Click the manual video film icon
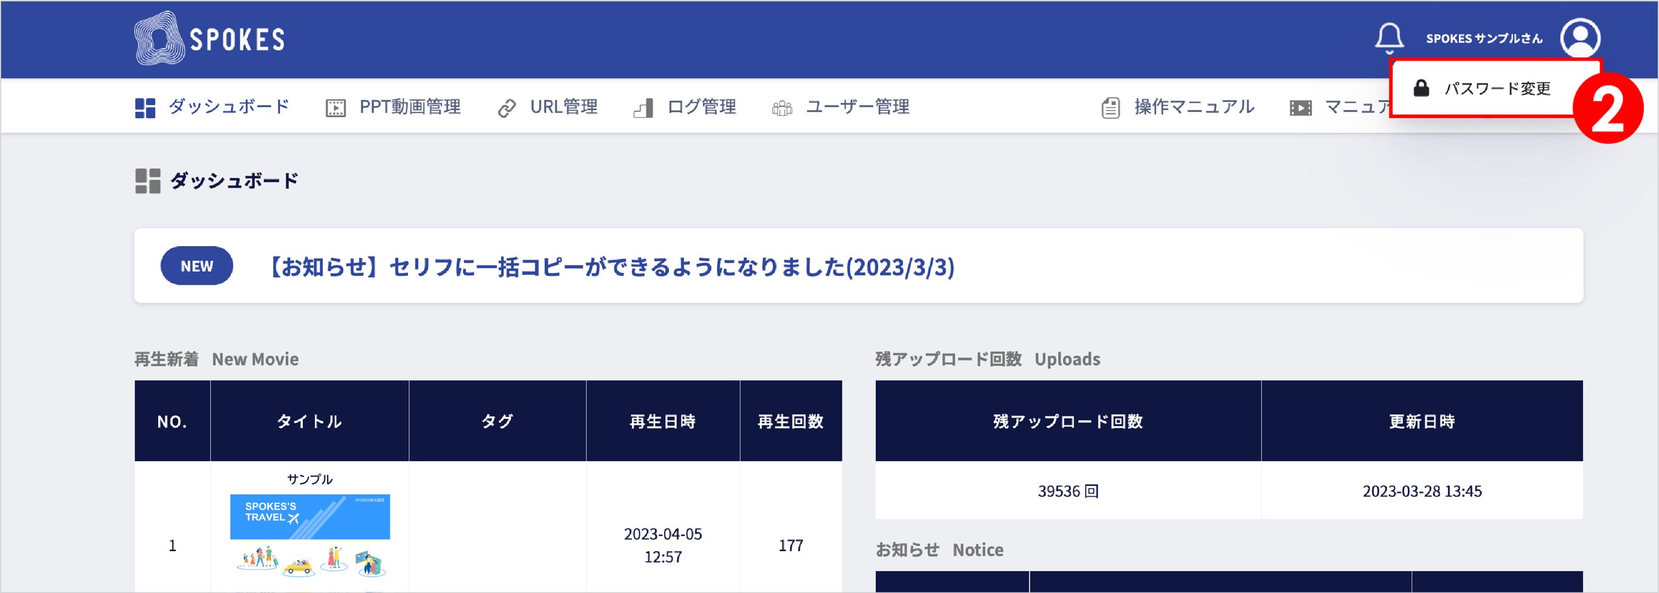 pos(1300,108)
